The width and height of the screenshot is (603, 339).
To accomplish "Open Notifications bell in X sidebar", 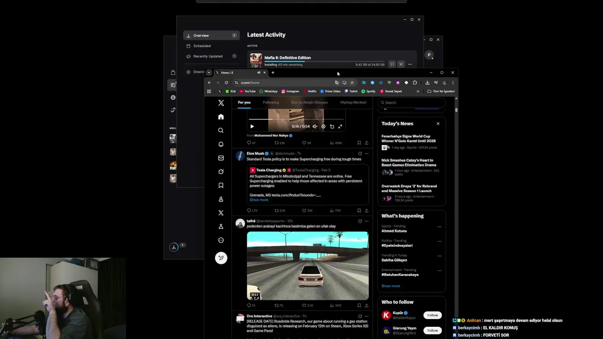I will 221,144.
